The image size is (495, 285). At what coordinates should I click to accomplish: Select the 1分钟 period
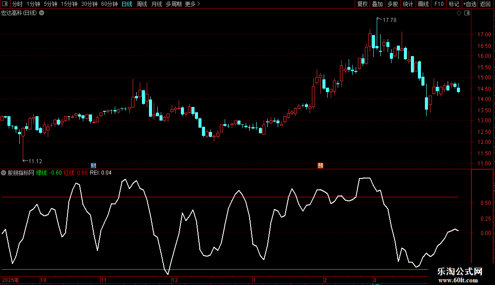tap(33, 4)
